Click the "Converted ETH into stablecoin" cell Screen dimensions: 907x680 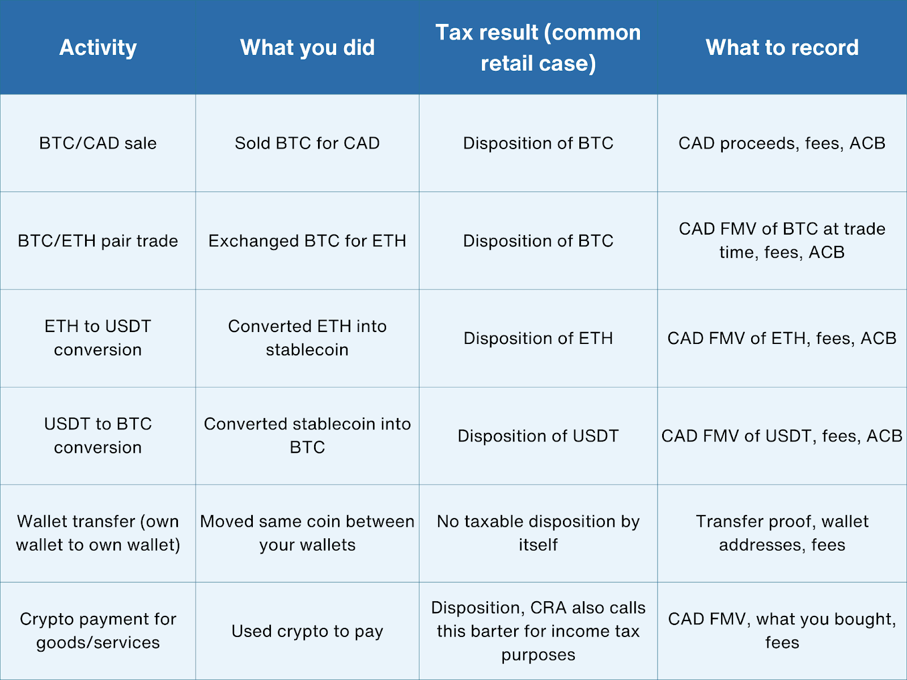[x=307, y=338]
